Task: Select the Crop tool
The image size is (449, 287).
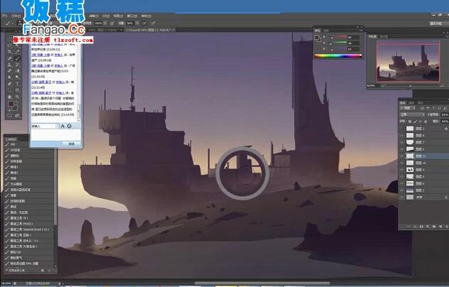Action: pyautogui.click(x=9, y=51)
